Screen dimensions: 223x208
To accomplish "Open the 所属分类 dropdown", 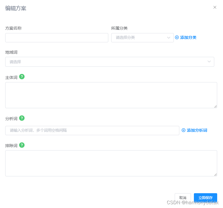I will (142, 38).
